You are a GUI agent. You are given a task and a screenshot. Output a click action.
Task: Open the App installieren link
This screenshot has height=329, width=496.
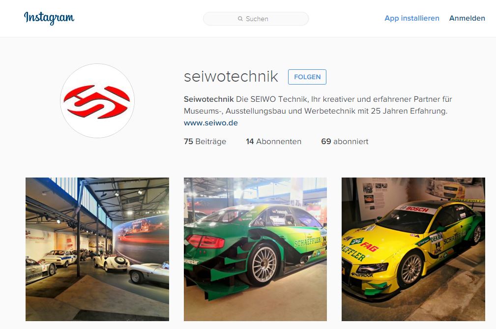click(412, 18)
